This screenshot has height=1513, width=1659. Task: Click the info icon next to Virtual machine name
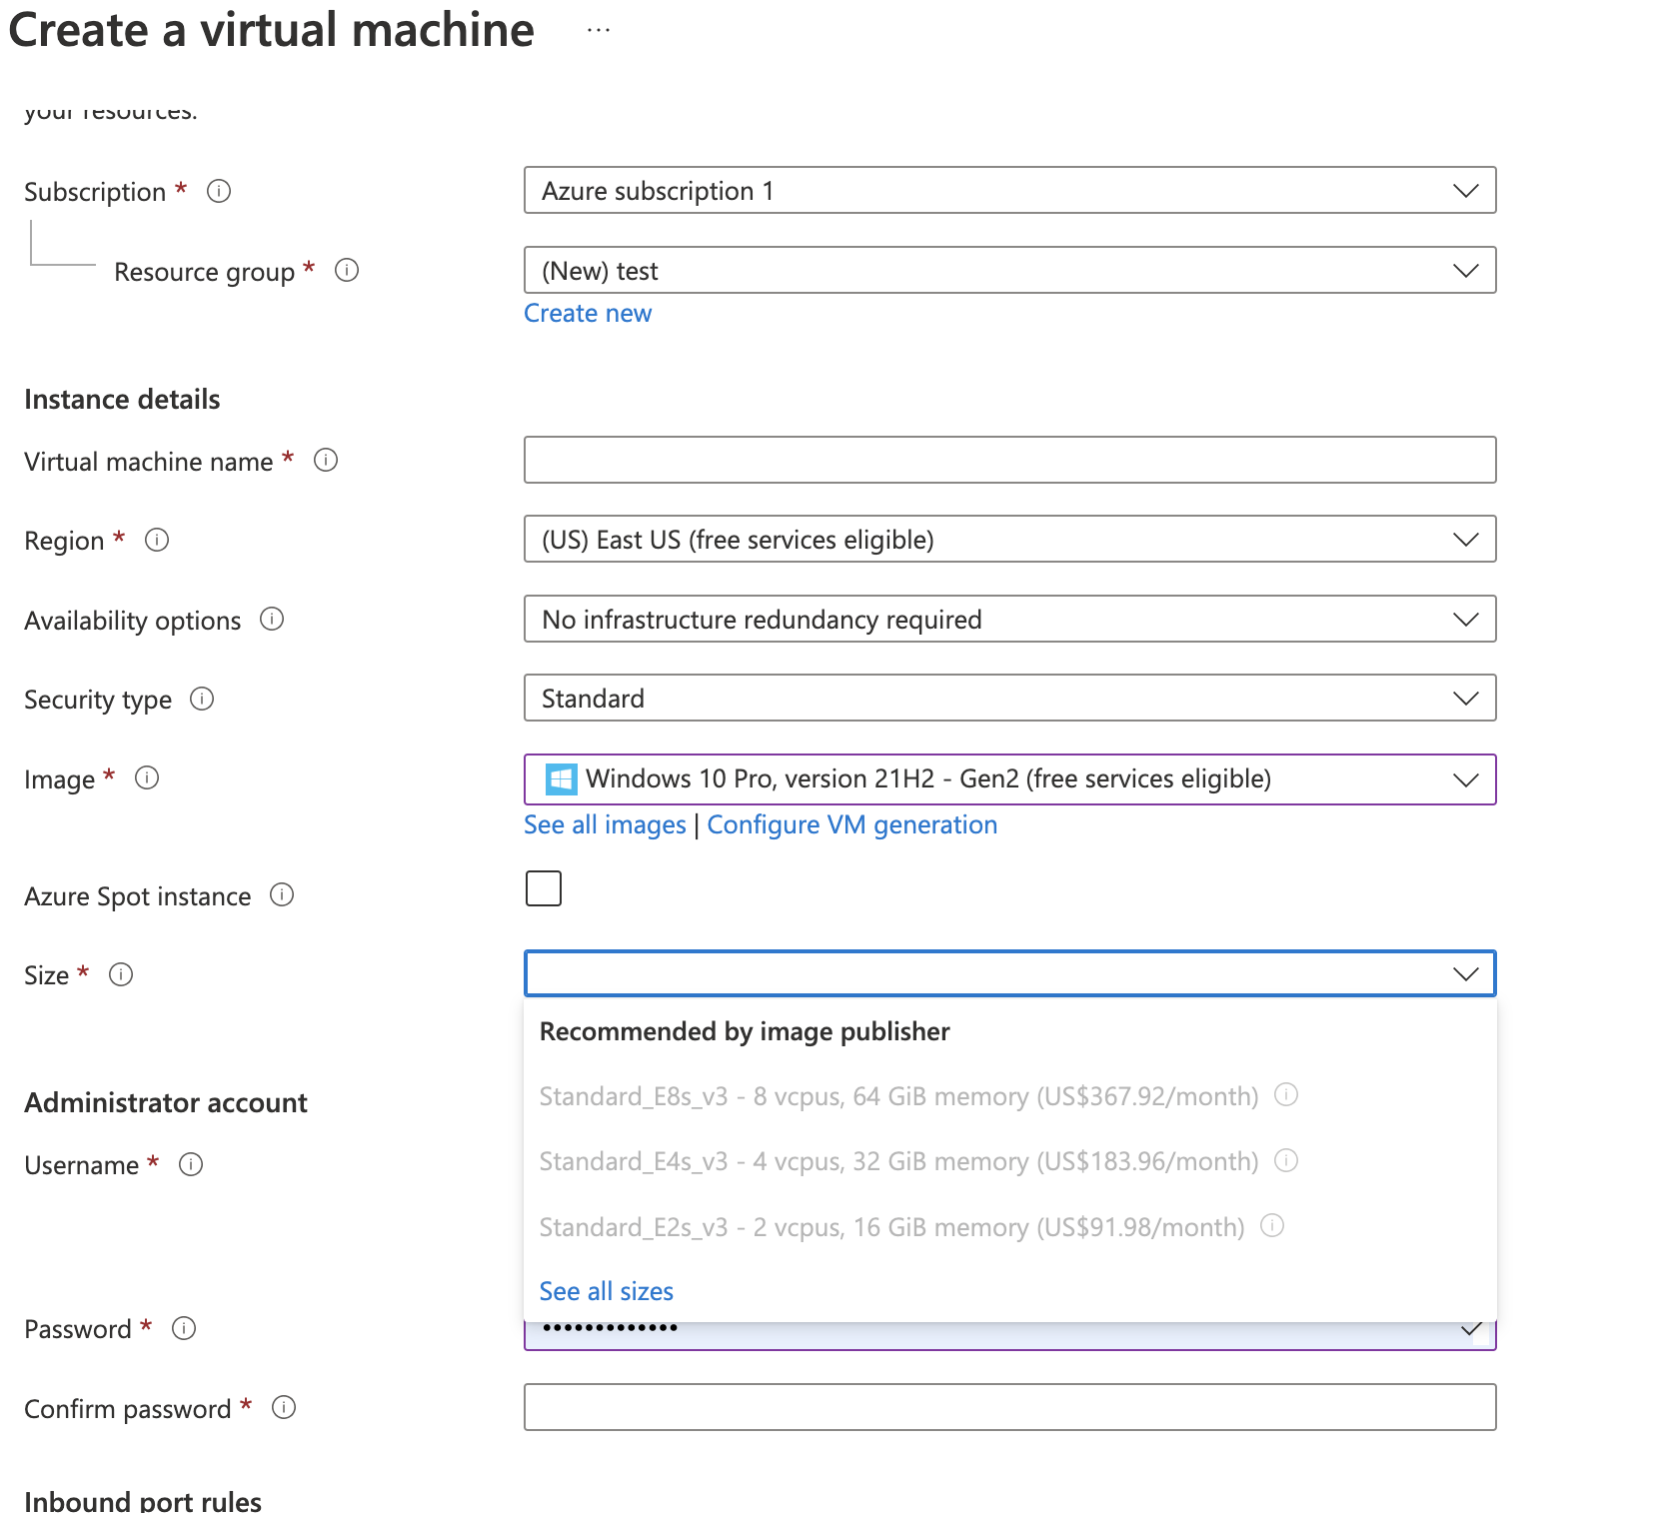tap(326, 460)
